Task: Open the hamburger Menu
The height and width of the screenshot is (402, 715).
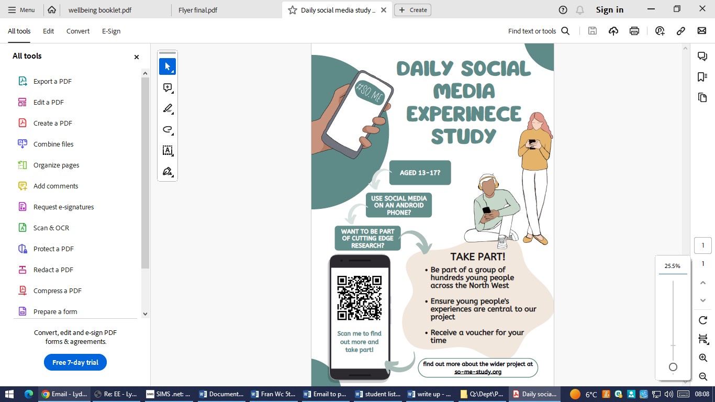Action: click(21, 10)
